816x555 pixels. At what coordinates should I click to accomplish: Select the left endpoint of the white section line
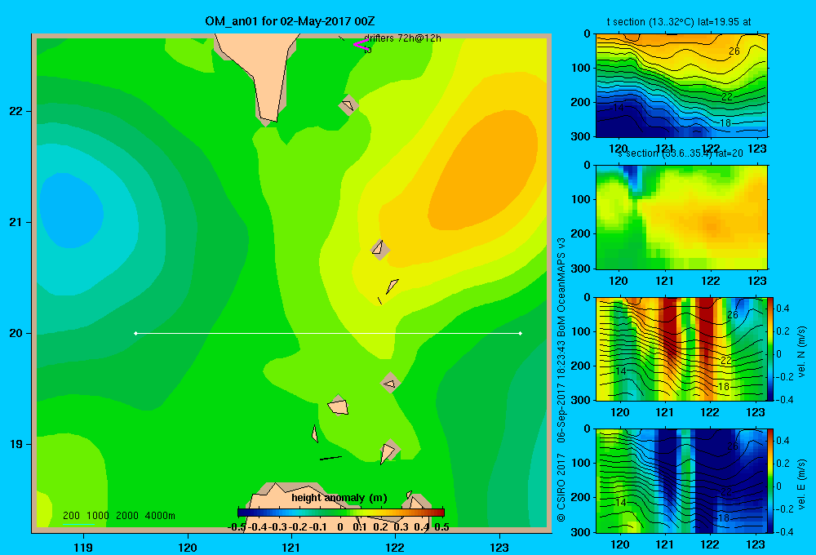tap(135, 333)
